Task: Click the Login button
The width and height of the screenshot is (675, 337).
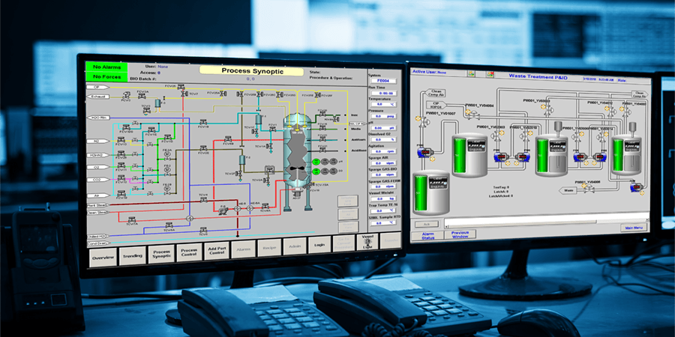Action: [319, 245]
